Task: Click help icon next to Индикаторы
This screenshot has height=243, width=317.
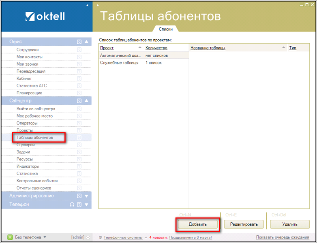Action: pyautogui.click(x=79, y=166)
